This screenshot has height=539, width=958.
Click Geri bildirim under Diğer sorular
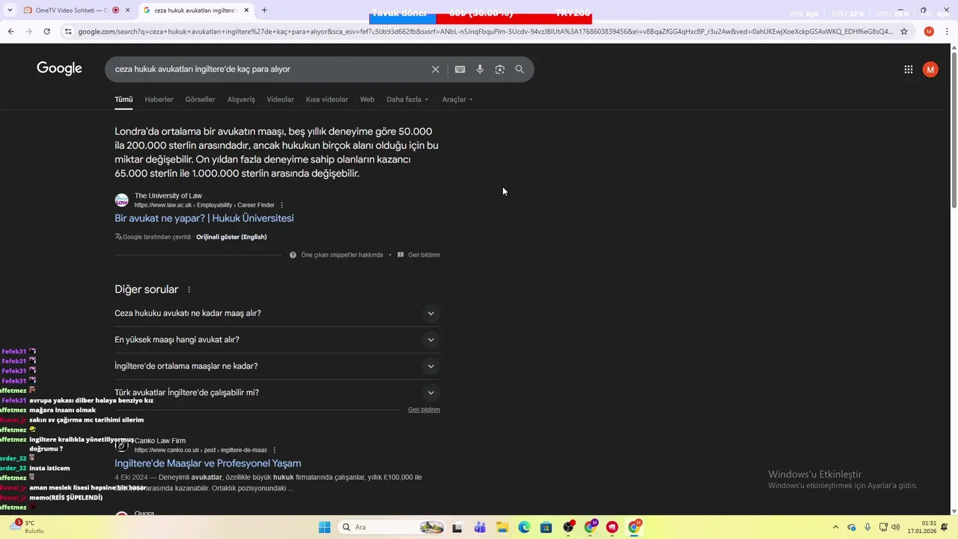424,410
